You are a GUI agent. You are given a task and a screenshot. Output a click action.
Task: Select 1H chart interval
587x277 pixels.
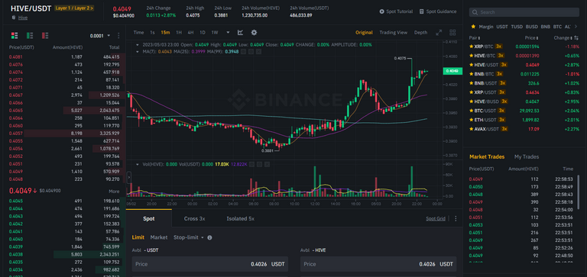pyautogui.click(x=179, y=33)
